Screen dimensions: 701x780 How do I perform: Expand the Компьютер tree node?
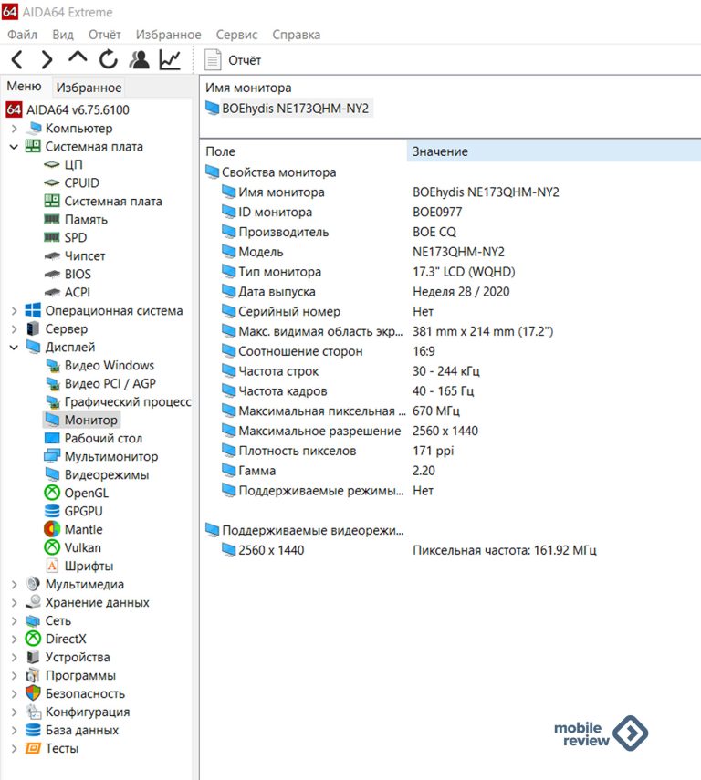(x=14, y=129)
